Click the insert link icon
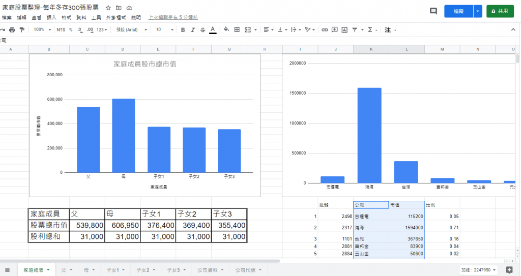521x276 pixels. tap(325, 30)
